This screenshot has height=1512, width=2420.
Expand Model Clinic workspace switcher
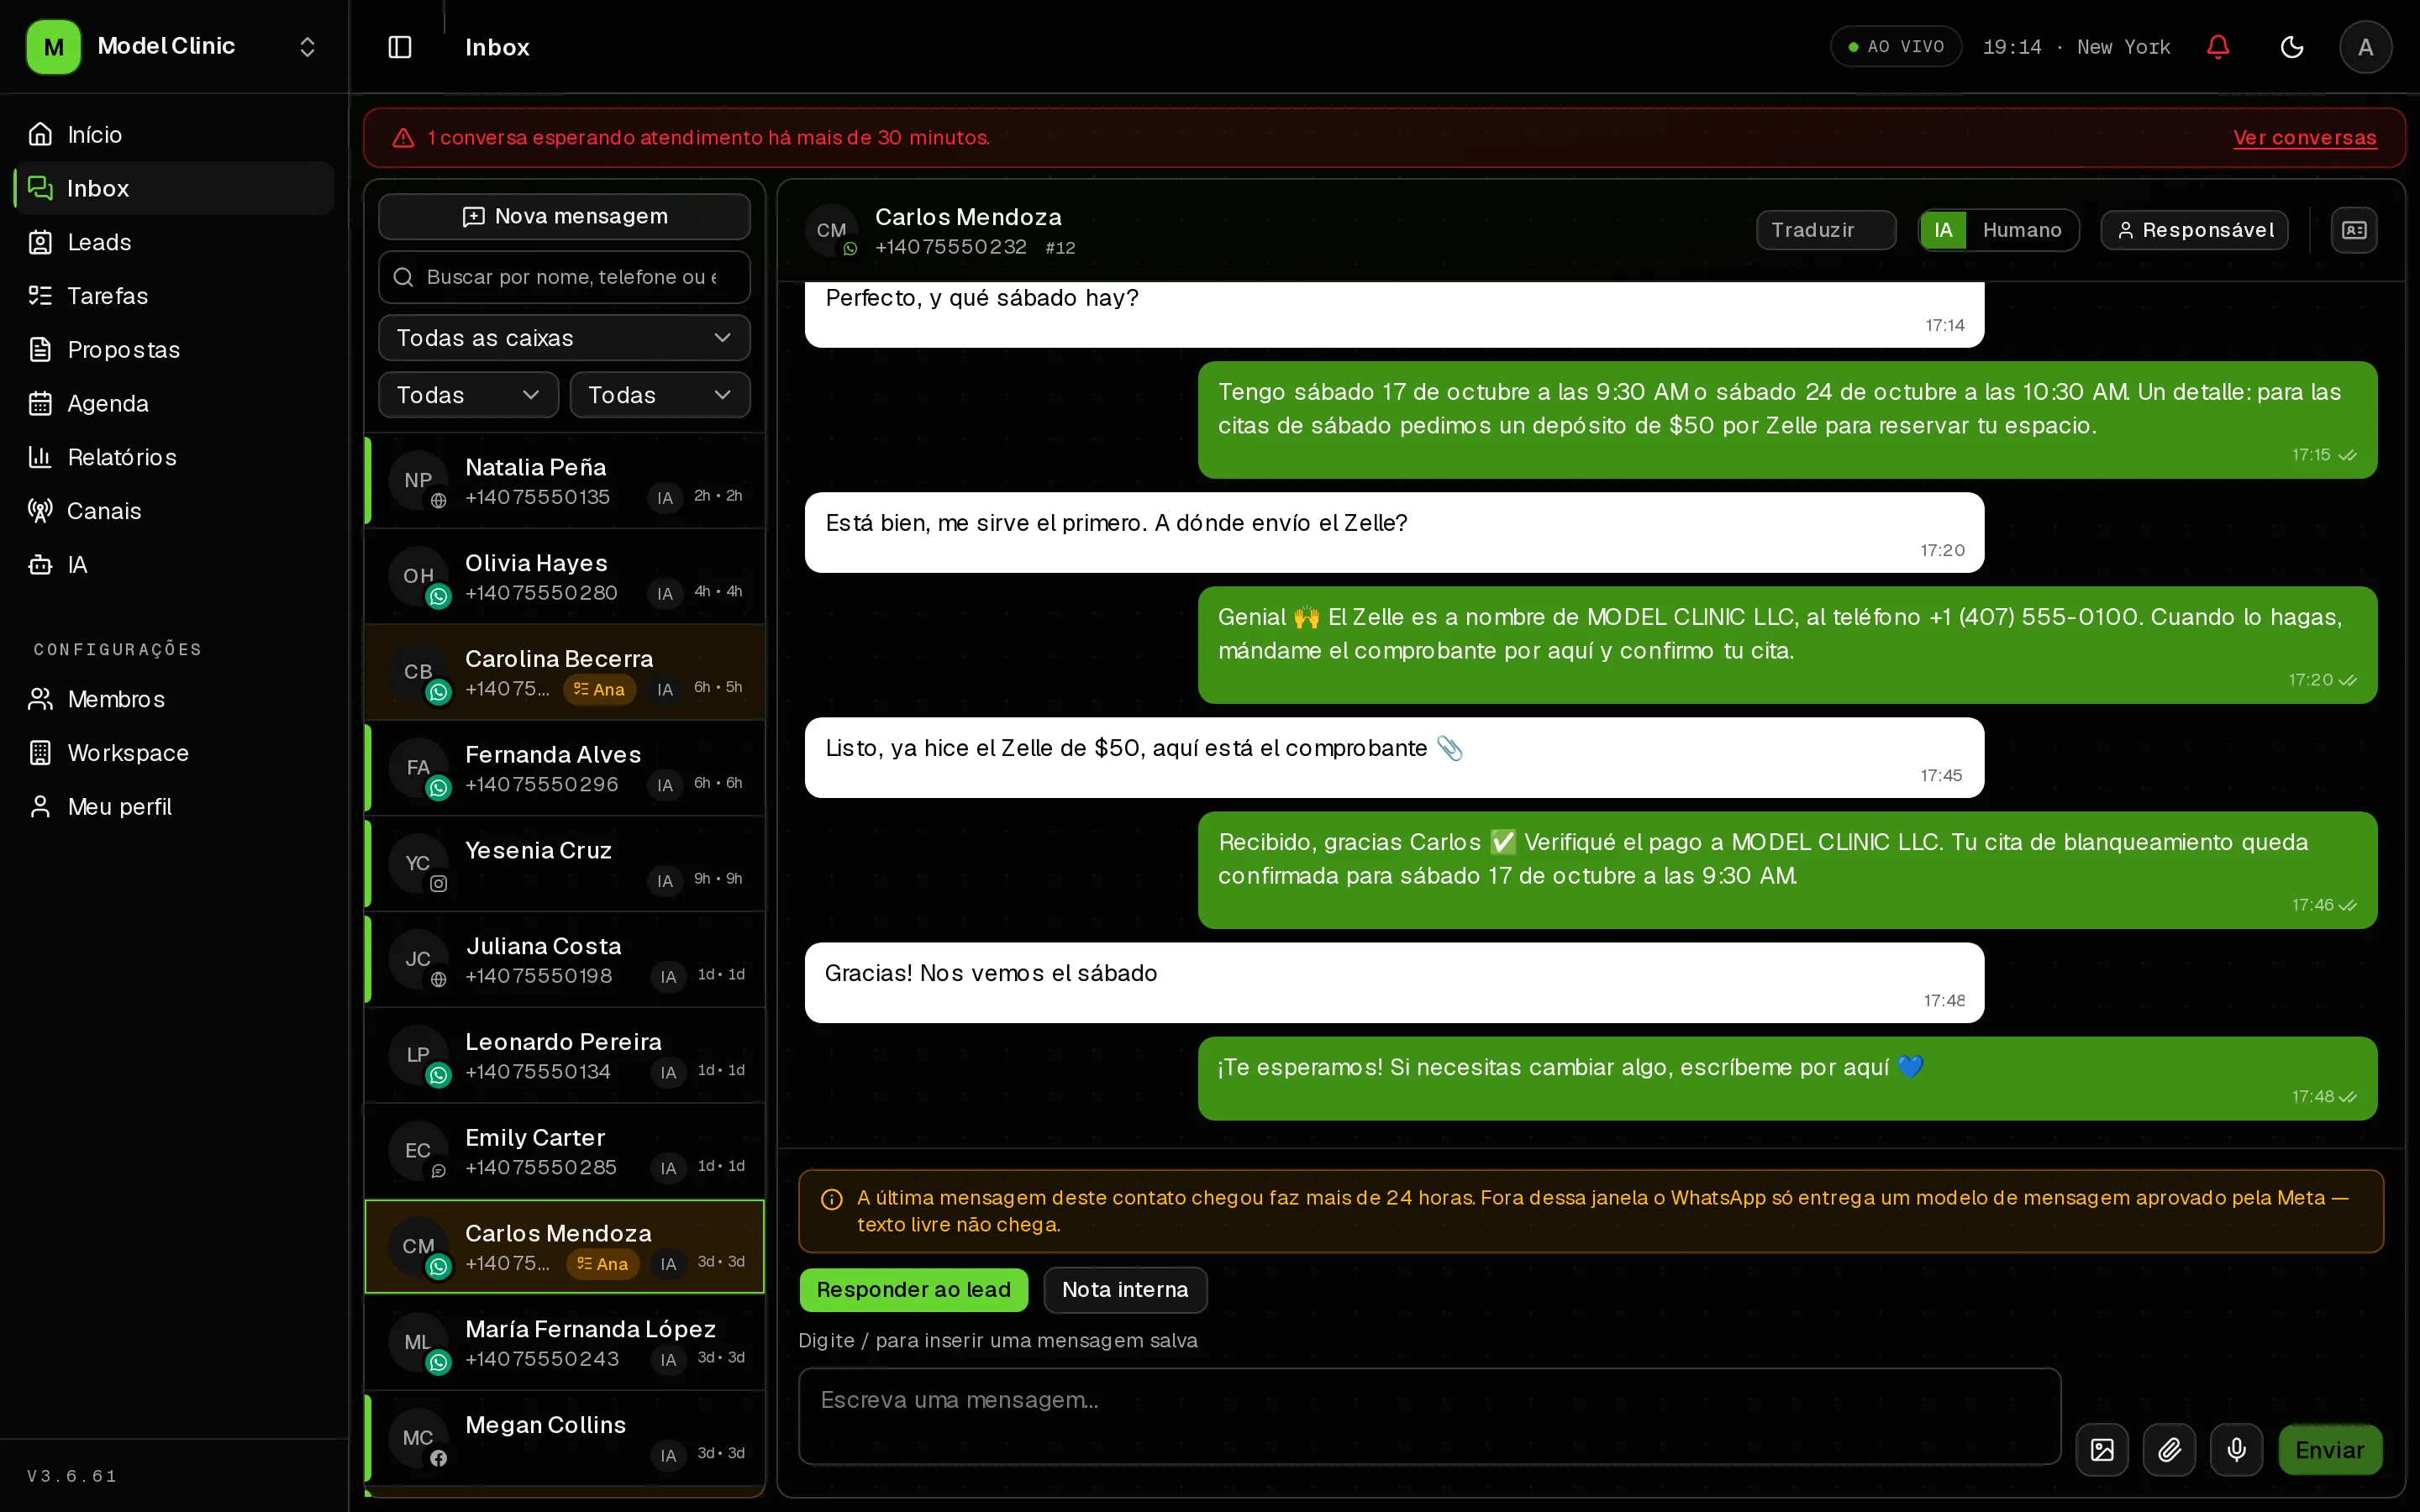174,47
